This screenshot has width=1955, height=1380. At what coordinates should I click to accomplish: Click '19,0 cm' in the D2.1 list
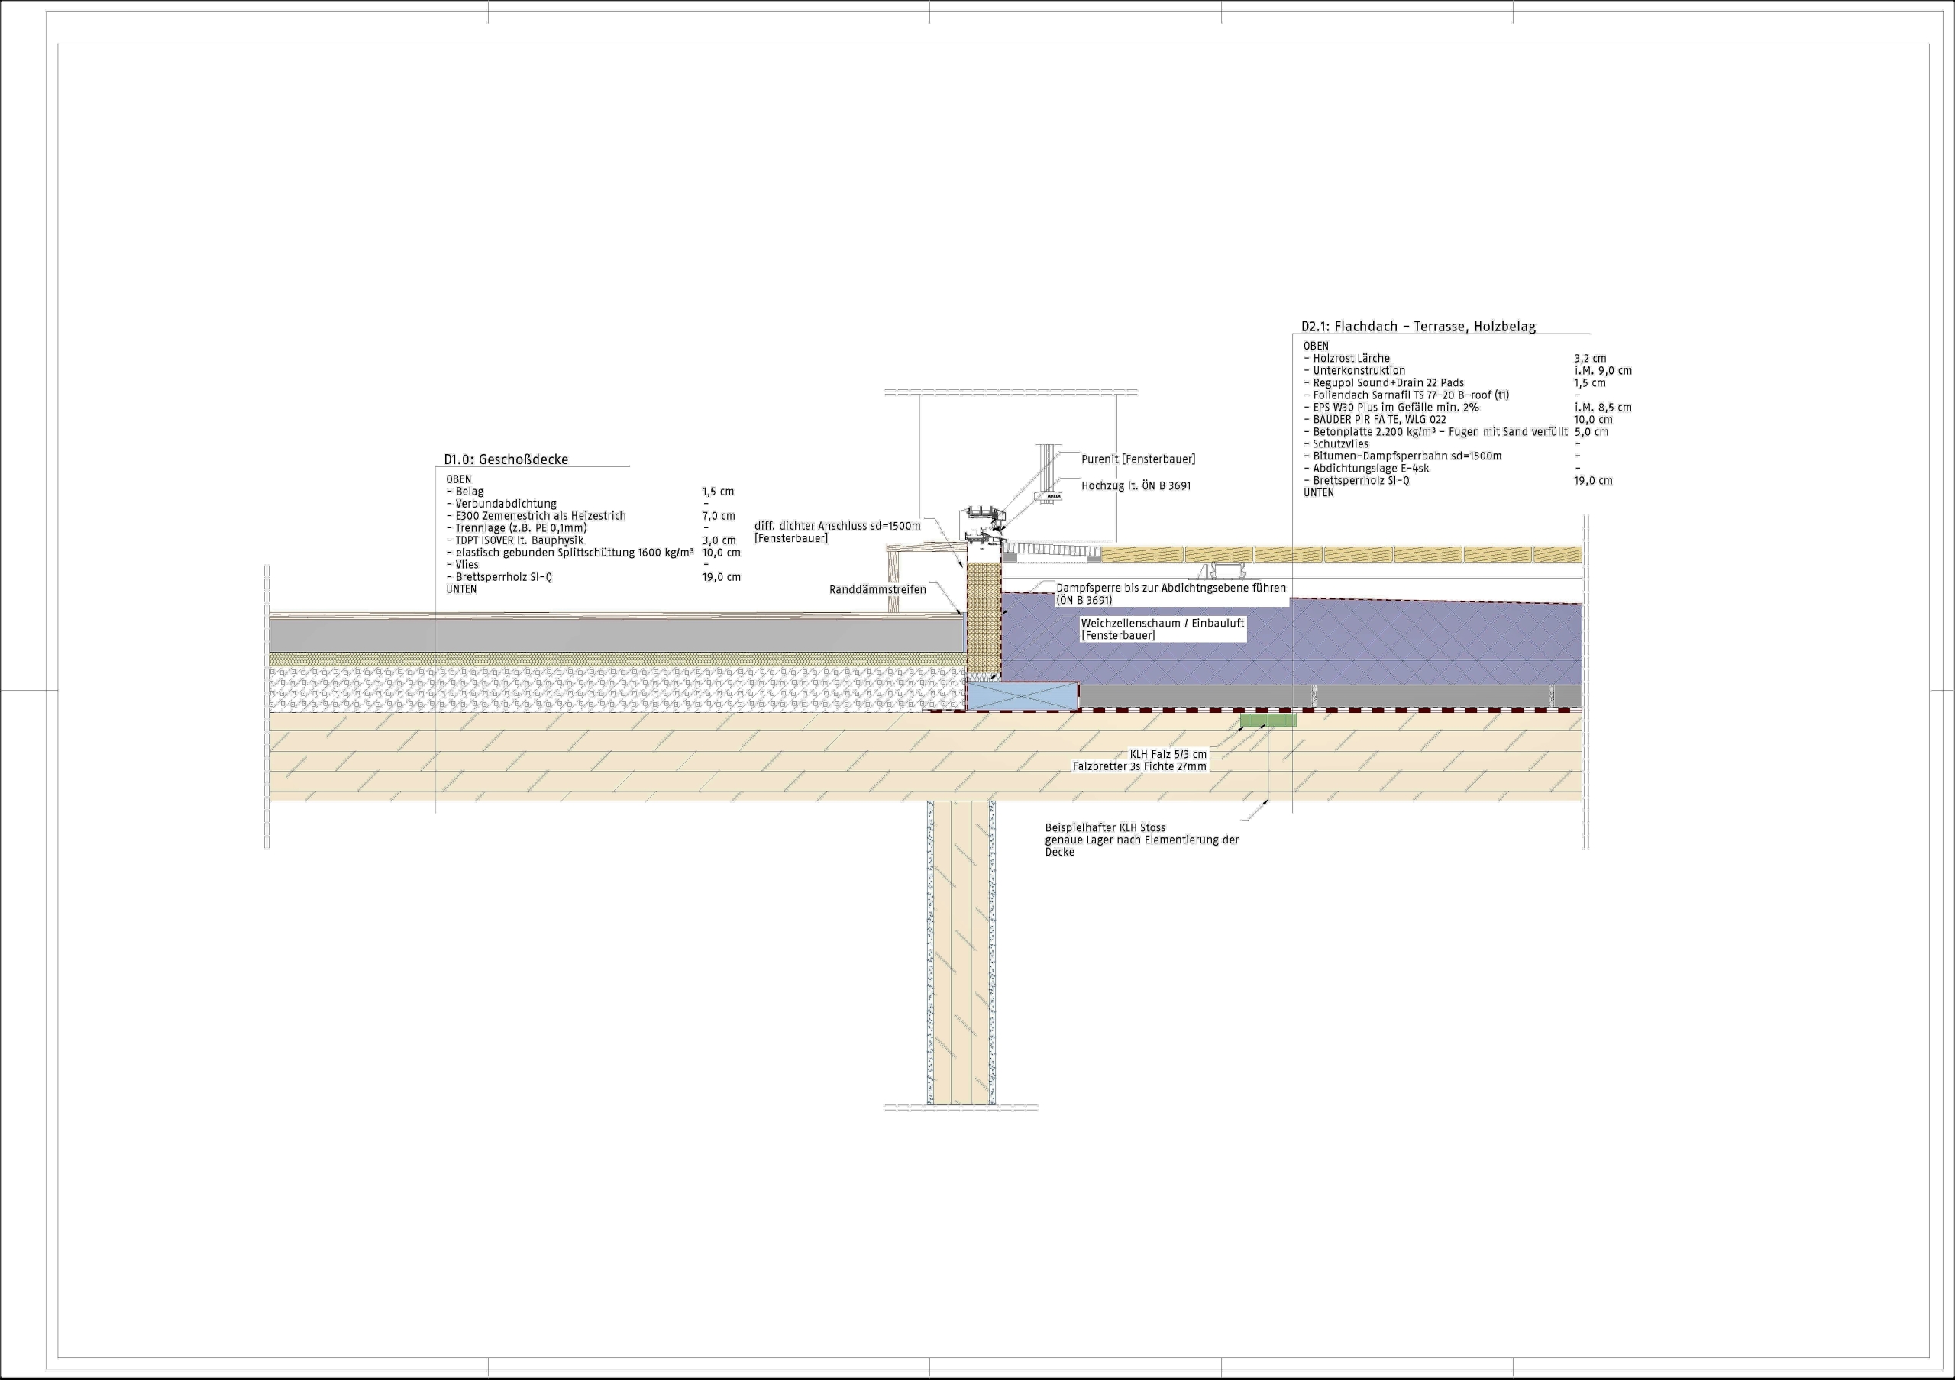pyautogui.click(x=1593, y=480)
